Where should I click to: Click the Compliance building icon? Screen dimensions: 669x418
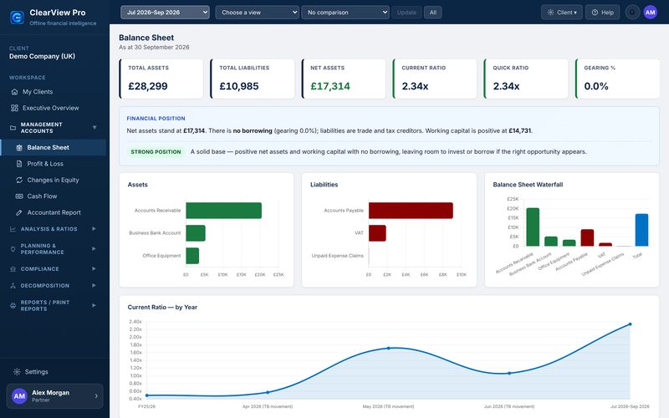pos(13,269)
